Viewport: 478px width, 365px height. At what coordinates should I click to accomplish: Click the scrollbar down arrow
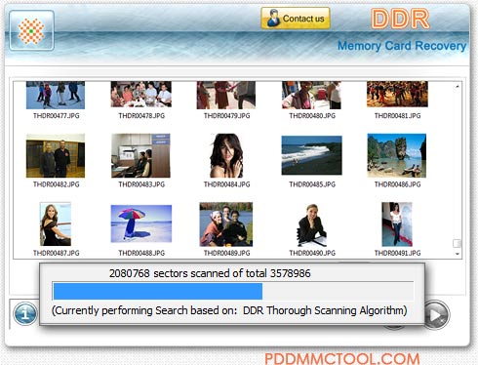458,254
